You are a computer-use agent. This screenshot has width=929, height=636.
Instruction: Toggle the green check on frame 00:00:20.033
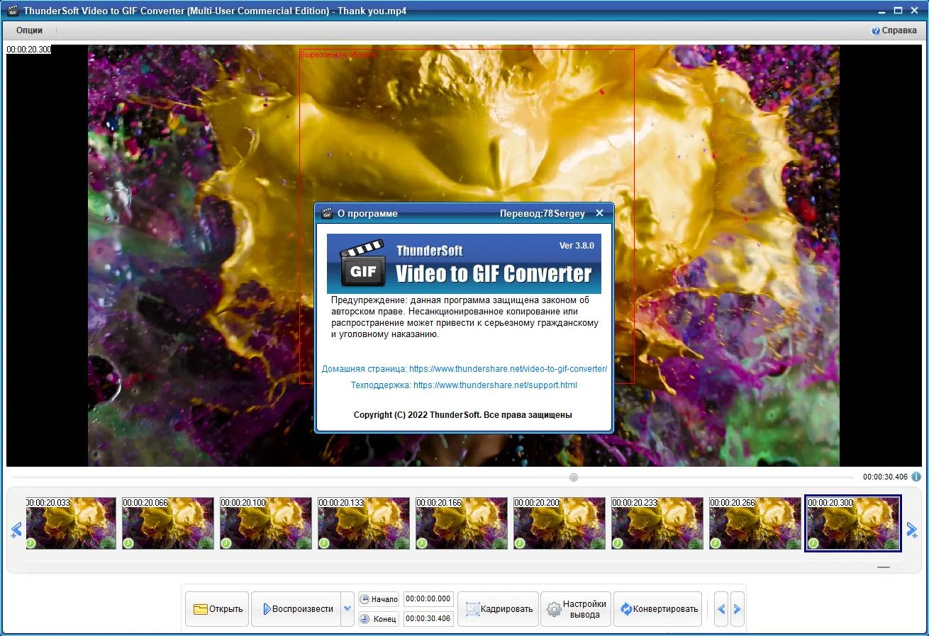31,543
